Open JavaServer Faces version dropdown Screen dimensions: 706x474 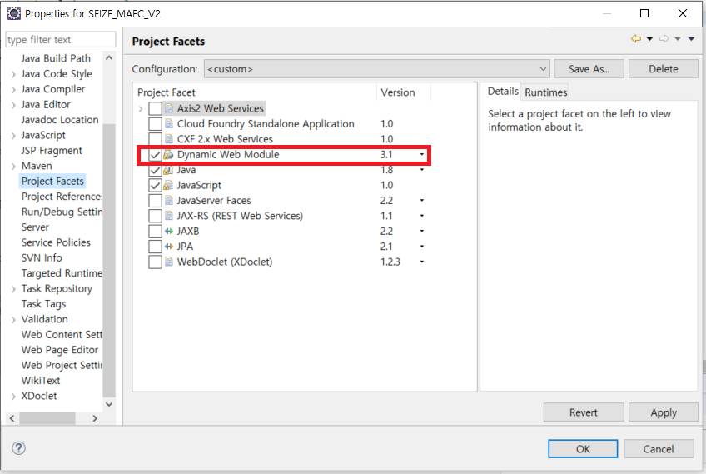tap(422, 201)
